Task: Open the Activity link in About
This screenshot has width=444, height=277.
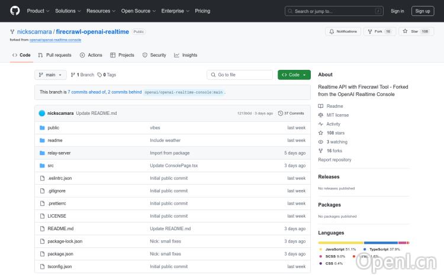Action: click(x=333, y=124)
